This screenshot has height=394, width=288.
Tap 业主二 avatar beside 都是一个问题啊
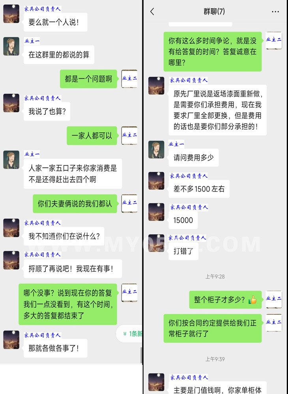(129, 79)
